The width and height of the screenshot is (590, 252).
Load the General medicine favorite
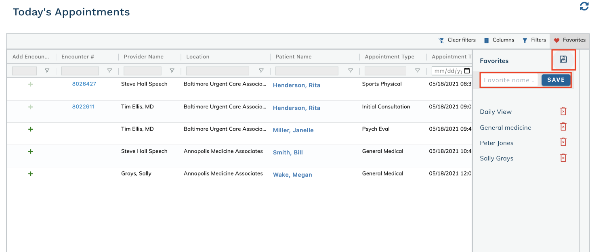(505, 127)
